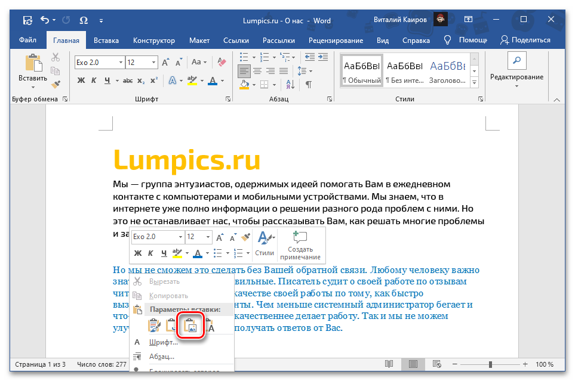
Task: Click the bulleted list icon in the ribbon
Action: coord(244,57)
